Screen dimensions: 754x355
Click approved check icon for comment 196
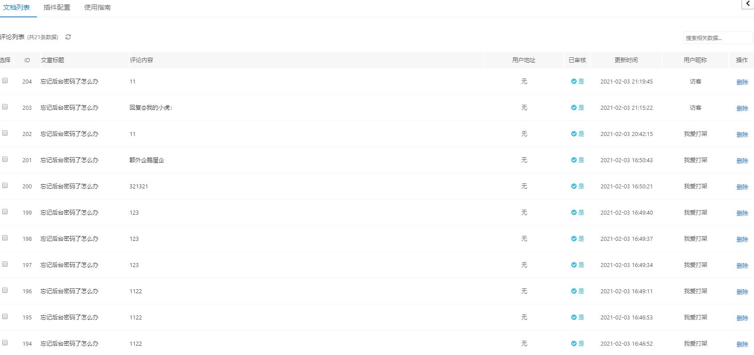coord(574,291)
